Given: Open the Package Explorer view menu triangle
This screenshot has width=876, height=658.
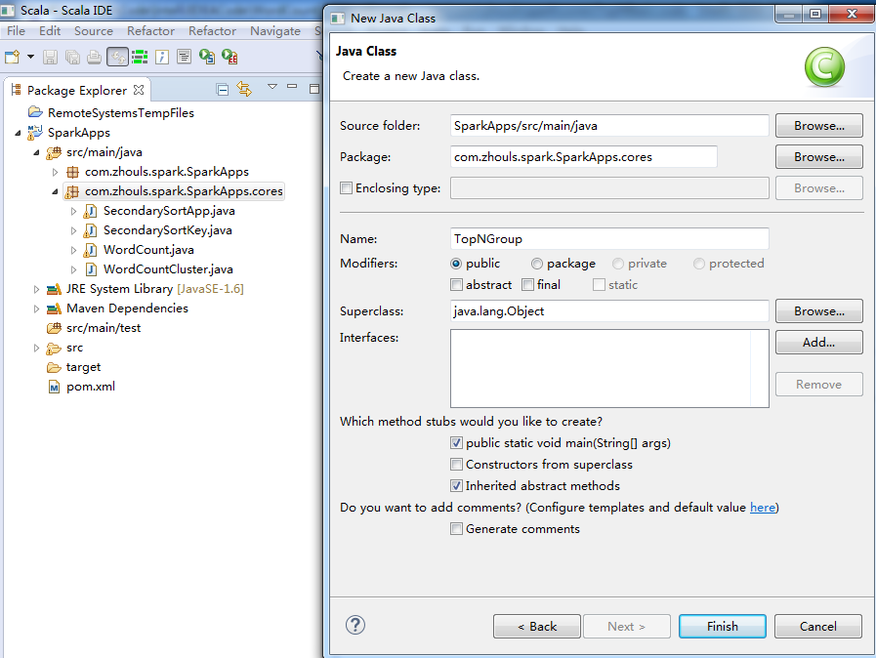Looking at the screenshot, I should click(x=272, y=87).
